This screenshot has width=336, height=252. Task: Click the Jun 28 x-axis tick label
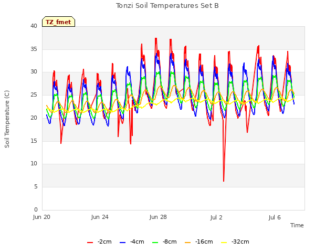158,217
